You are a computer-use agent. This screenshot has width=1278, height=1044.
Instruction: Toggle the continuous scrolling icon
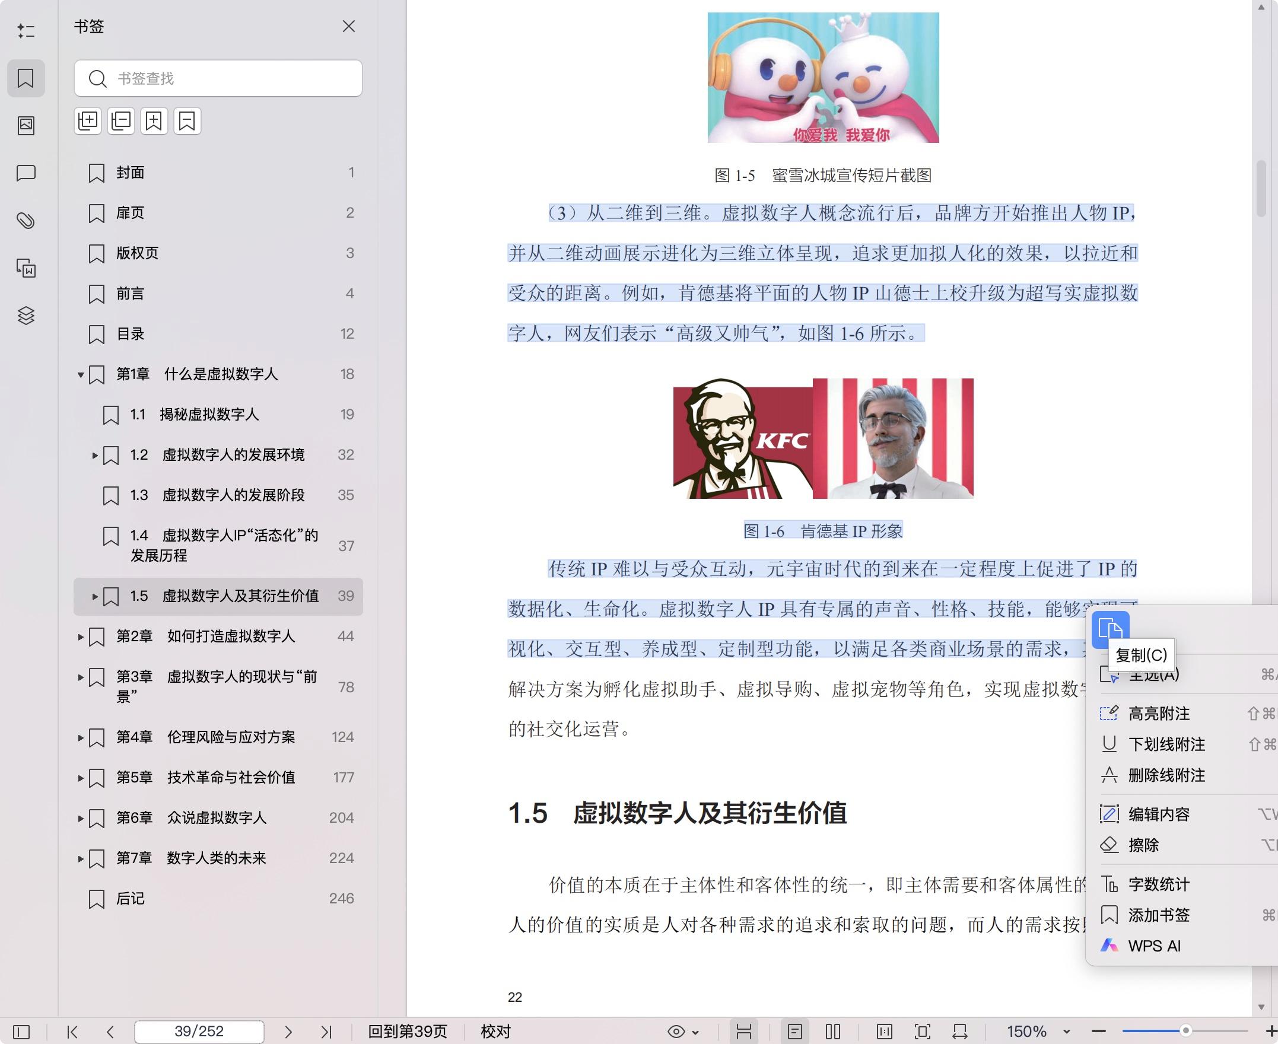coord(744,1032)
